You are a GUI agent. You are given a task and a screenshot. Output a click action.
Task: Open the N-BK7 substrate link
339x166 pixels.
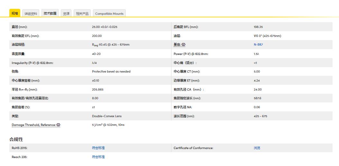pos(258,45)
